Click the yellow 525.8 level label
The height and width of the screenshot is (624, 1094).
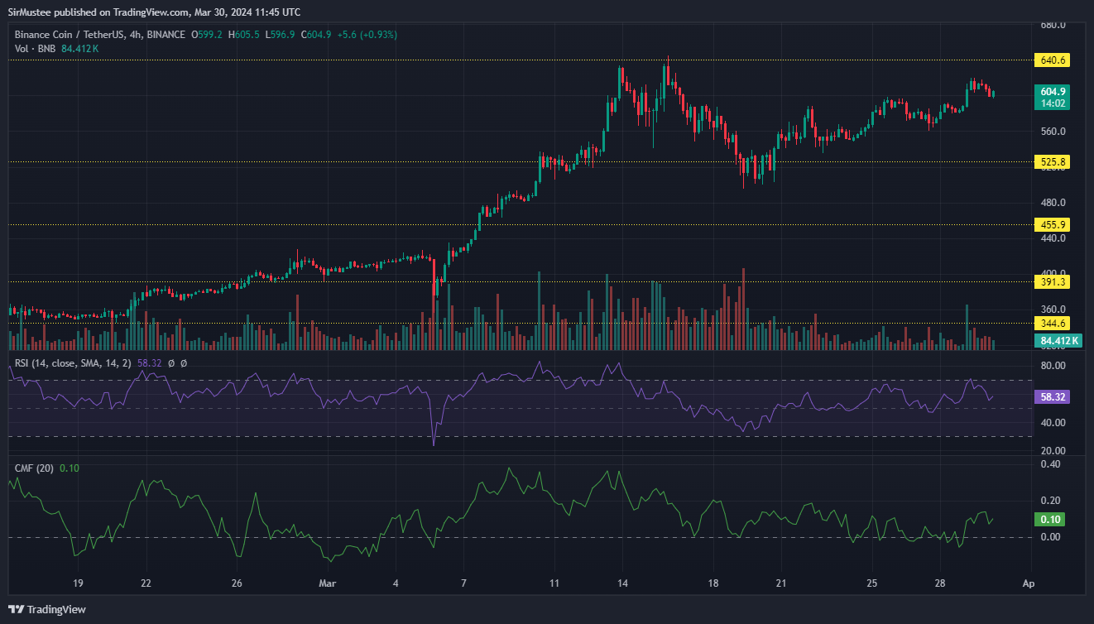[x=1053, y=162]
